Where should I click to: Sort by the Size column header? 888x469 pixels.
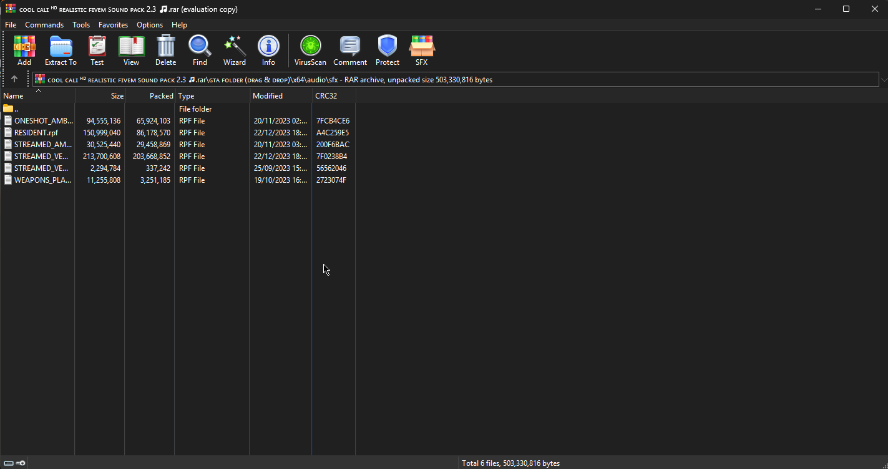[100, 96]
